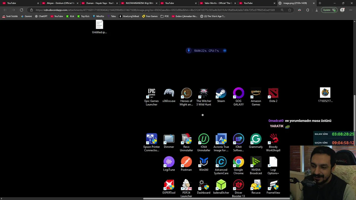The image size is (356, 200).
Task: Open the Sesli Sözlük bookmark
Action: pyautogui.click(x=10, y=16)
